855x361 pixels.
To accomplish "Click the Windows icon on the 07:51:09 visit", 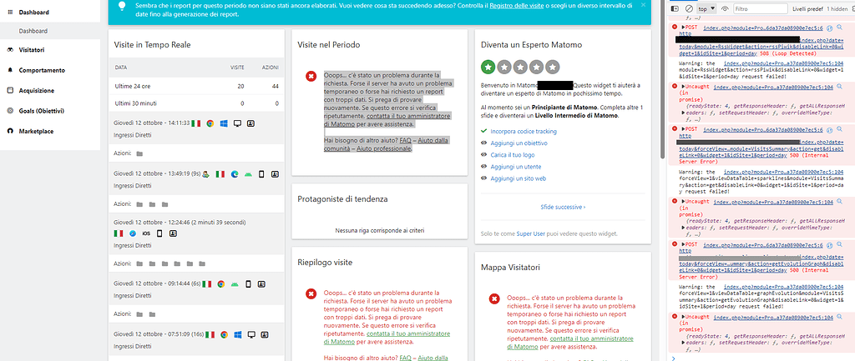I will 238,334.
